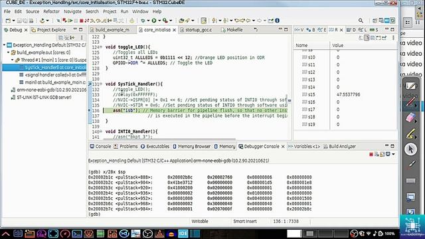This screenshot has width=425, height=239.
Task: Collapse the Exception_Handling Default tree node
Action: [x=5, y=45]
